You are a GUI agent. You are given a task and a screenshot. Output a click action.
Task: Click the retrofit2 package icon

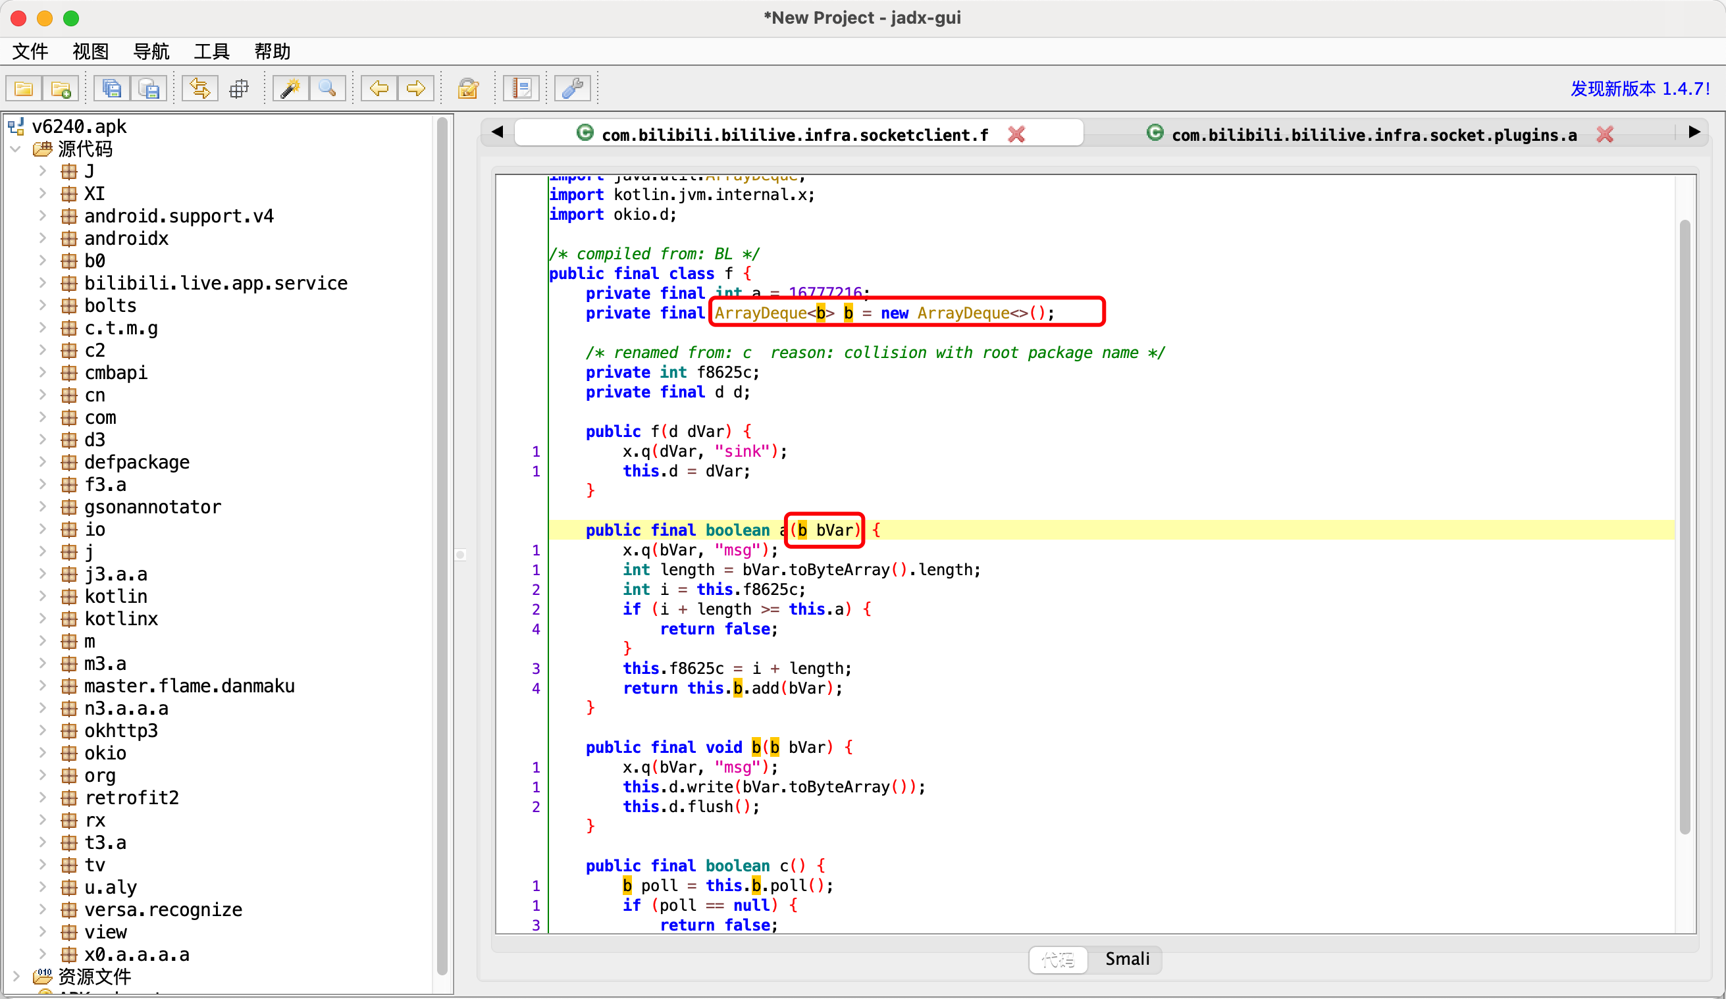69,798
